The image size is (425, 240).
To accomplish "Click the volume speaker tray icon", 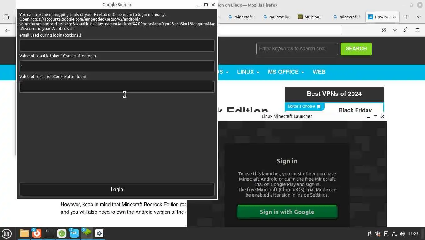I will coord(402,234).
